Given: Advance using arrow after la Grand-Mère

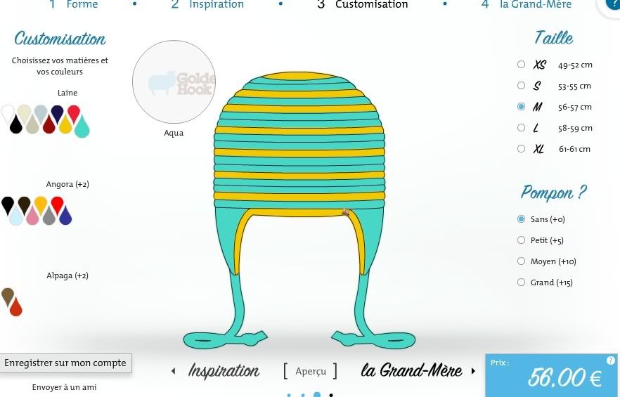Looking at the screenshot, I should [473, 371].
